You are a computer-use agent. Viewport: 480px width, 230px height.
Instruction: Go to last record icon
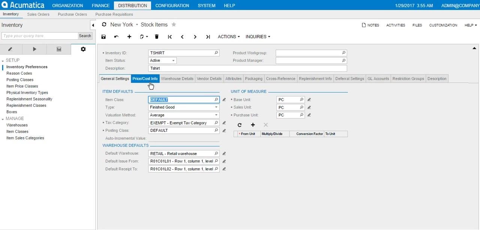(x=208, y=37)
